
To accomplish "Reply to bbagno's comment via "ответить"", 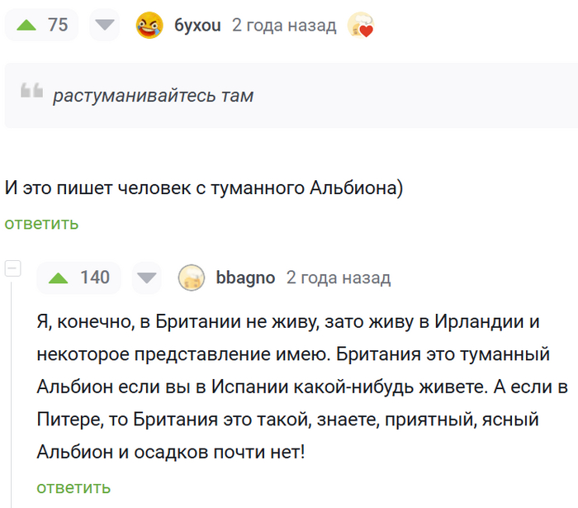I will (73, 487).
